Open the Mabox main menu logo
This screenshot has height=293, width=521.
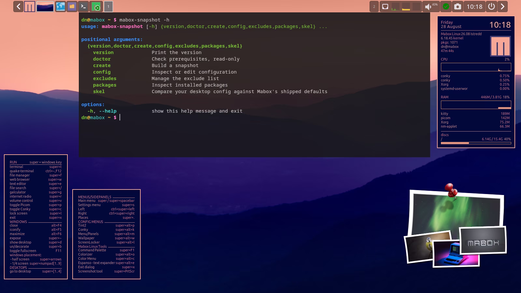[30, 7]
